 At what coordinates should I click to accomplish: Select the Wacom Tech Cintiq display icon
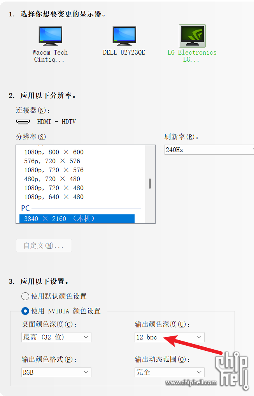point(50,35)
